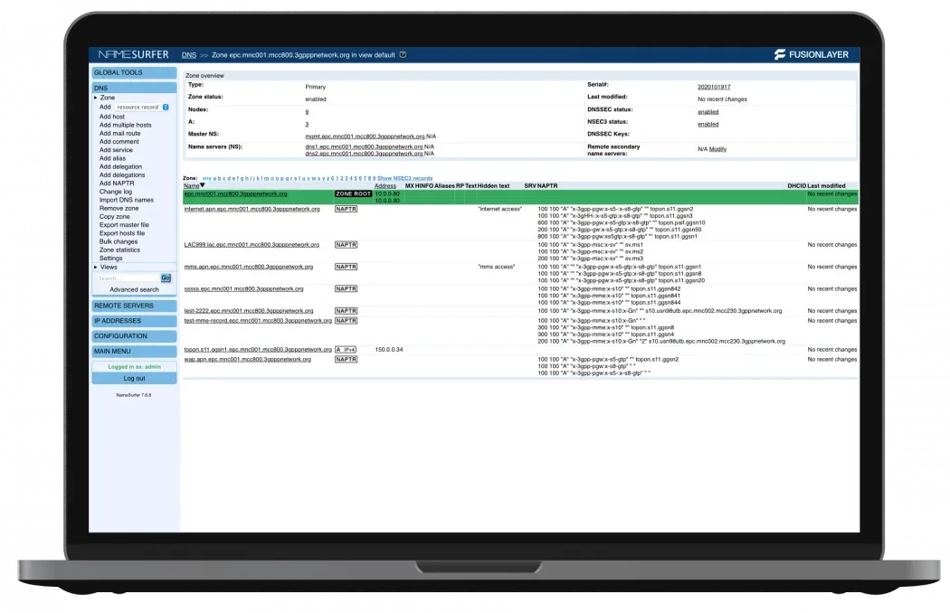Click sort arrow next to Name column
The height and width of the screenshot is (613, 950).
(x=203, y=185)
